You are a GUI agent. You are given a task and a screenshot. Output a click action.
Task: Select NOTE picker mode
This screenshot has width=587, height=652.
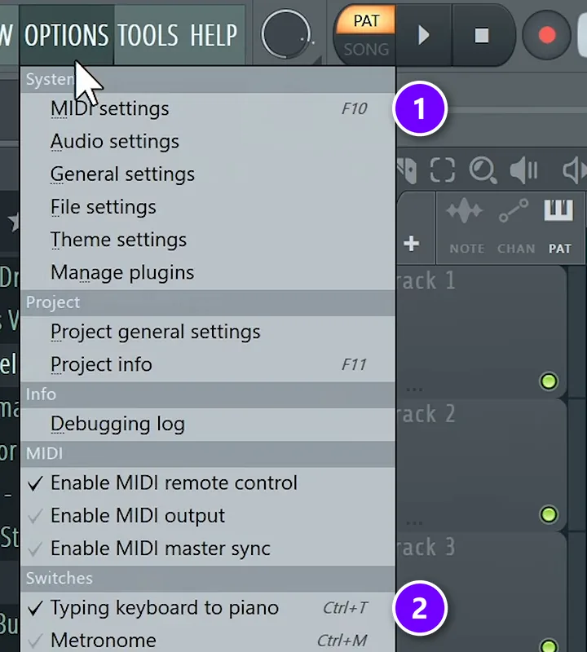(466, 226)
